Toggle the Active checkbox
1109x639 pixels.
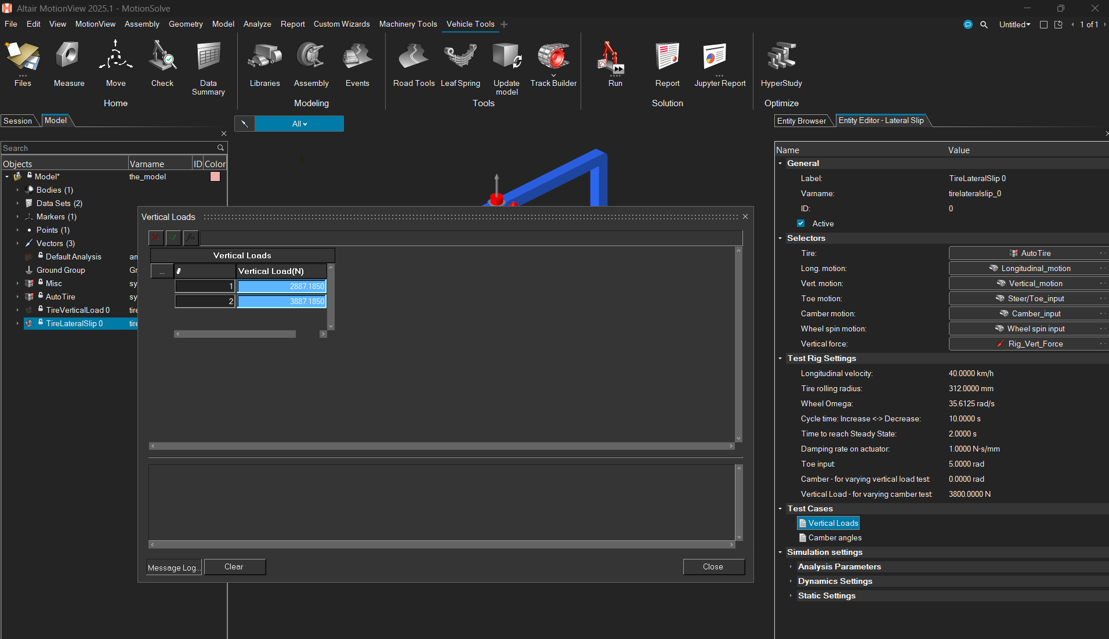click(800, 223)
